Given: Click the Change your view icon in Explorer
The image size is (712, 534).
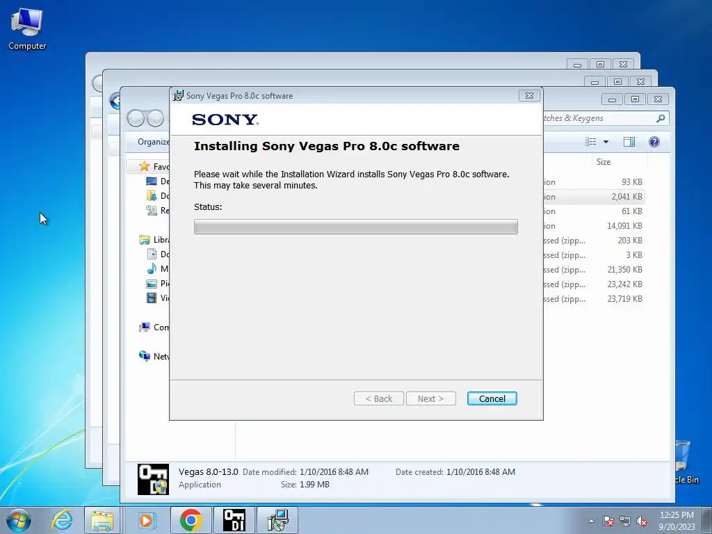Looking at the screenshot, I should pyautogui.click(x=591, y=142).
